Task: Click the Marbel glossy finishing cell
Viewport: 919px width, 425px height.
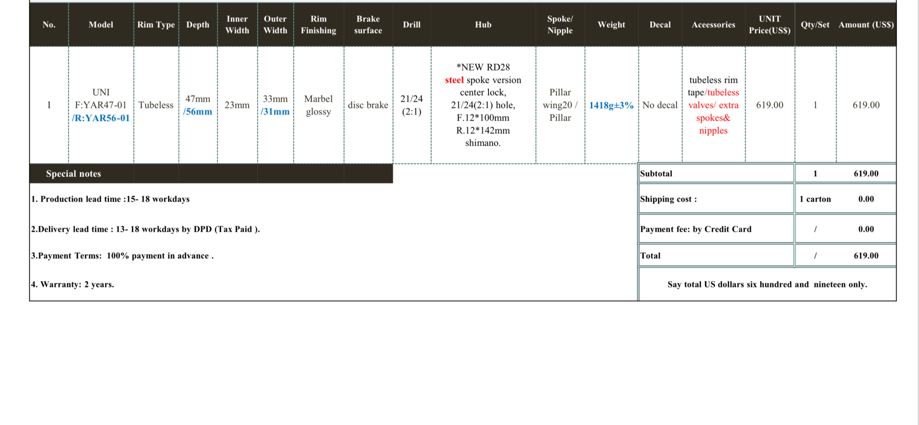Action: pos(318,105)
